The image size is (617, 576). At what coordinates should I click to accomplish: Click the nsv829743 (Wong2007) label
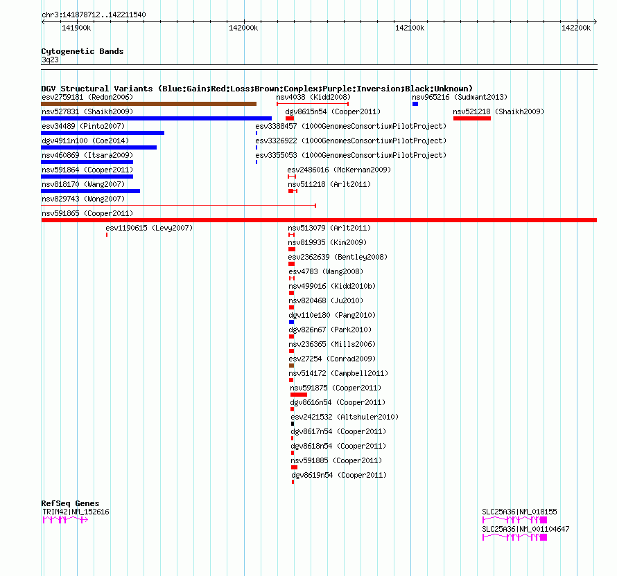coord(83,199)
